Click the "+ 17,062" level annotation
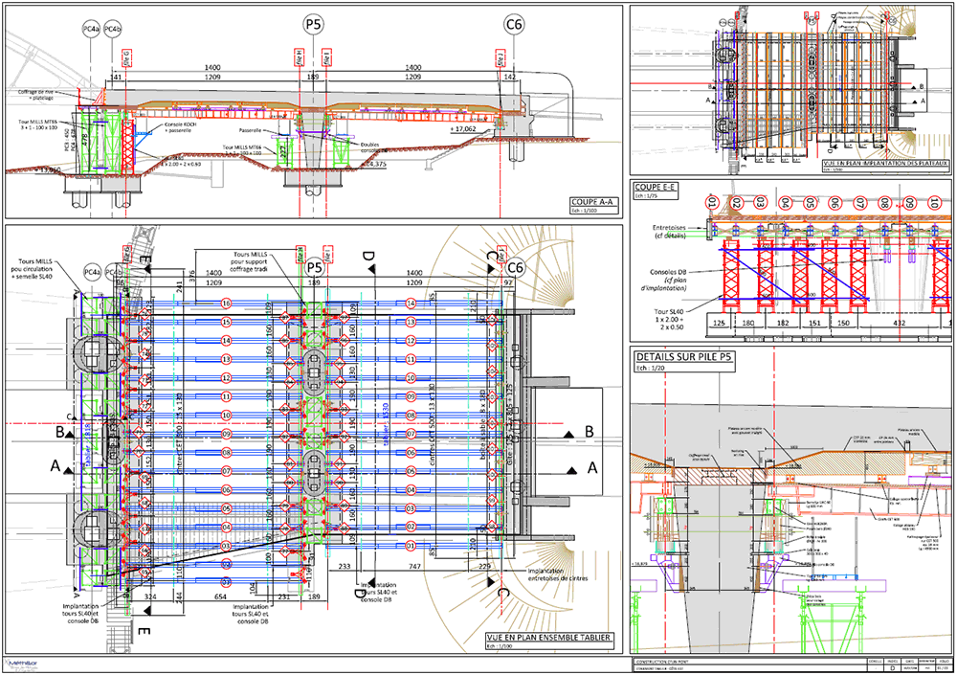The width and height of the screenshot is (957, 675). pos(463,129)
